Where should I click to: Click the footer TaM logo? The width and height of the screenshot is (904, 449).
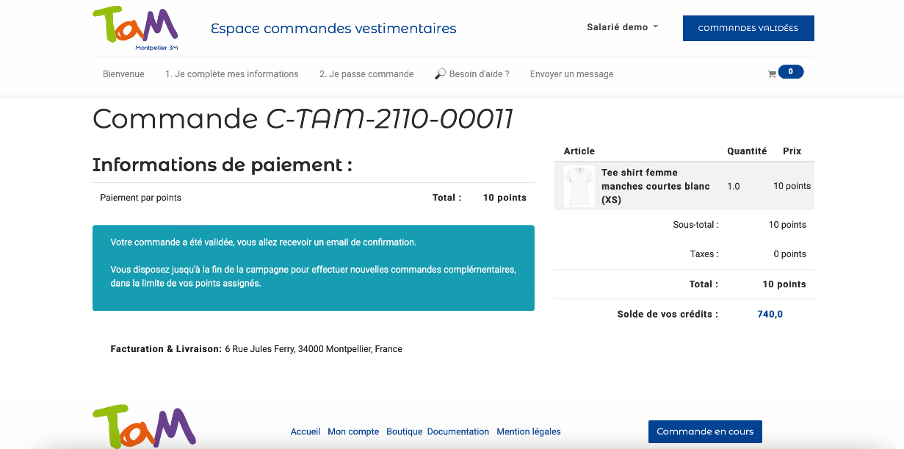[x=144, y=426]
